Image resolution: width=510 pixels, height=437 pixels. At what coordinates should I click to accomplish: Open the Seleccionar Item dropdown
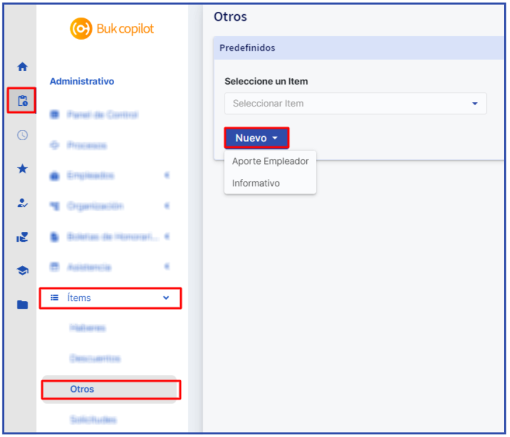point(356,103)
